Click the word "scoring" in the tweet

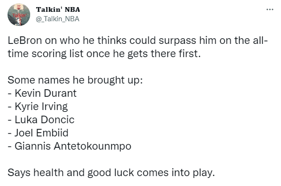pyautogui.click(x=49, y=54)
